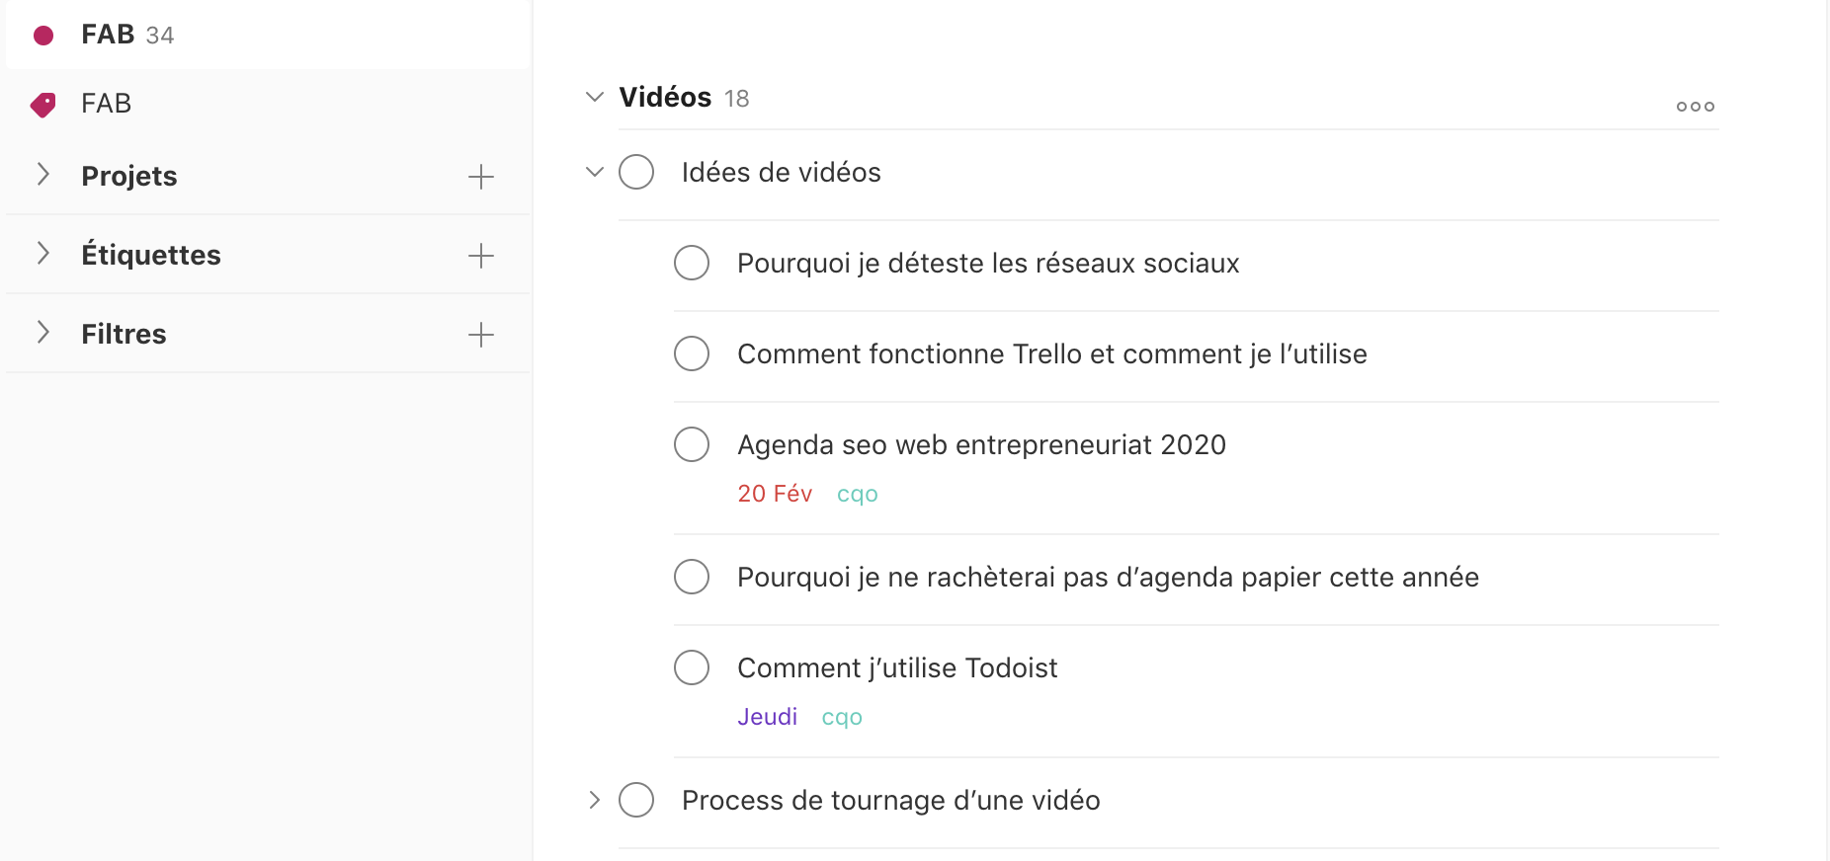
Task: Complete Process de tournage d'une vidéo
Action: pyautogui.click(x=636, y=800)
